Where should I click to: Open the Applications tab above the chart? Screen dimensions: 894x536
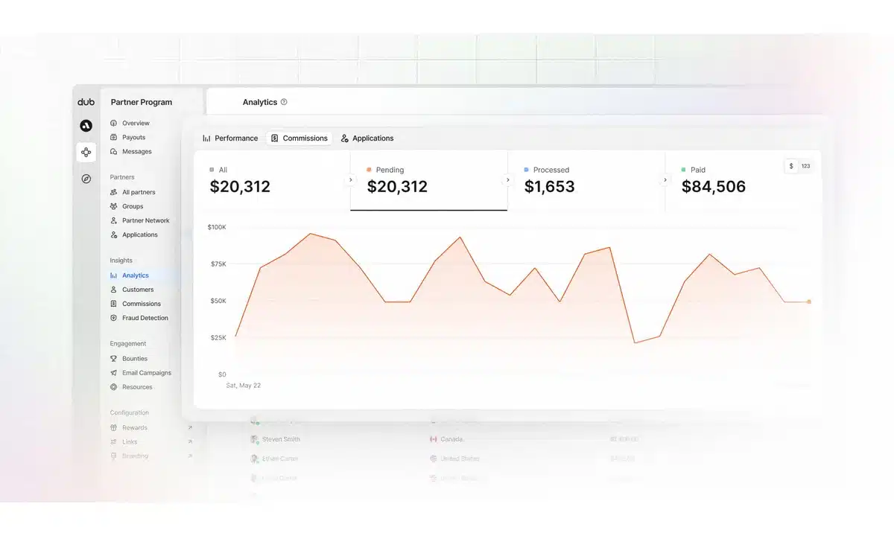[x=367, y=138]
